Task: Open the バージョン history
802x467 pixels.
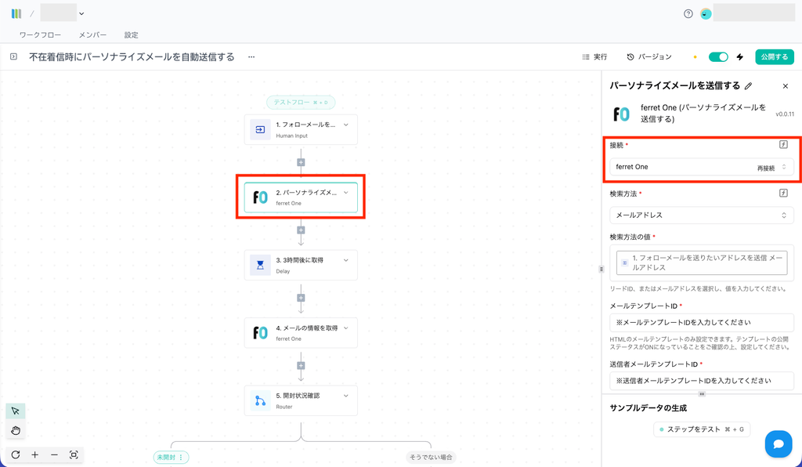Action: [649, 56]
